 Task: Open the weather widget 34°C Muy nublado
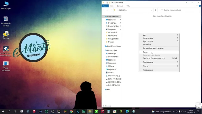161,112
